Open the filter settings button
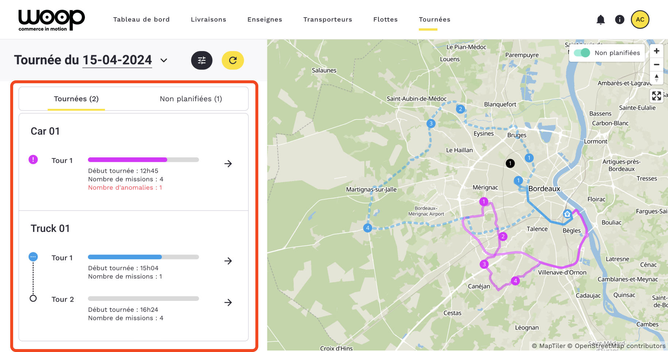This screenshot has width=668, height=352. click(202, 60)
